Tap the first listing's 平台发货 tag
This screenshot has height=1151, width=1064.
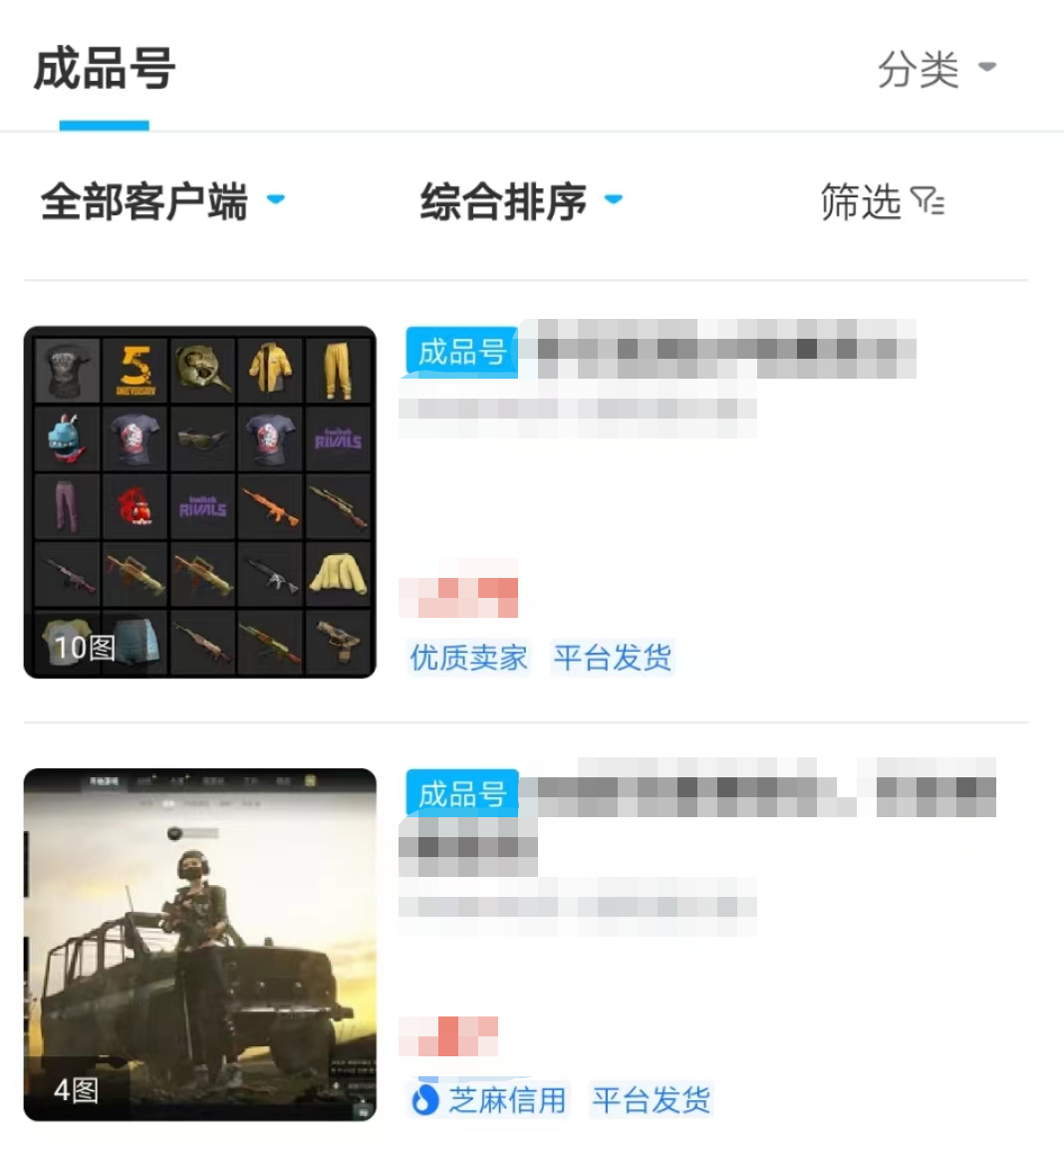(x=612, y=658)
